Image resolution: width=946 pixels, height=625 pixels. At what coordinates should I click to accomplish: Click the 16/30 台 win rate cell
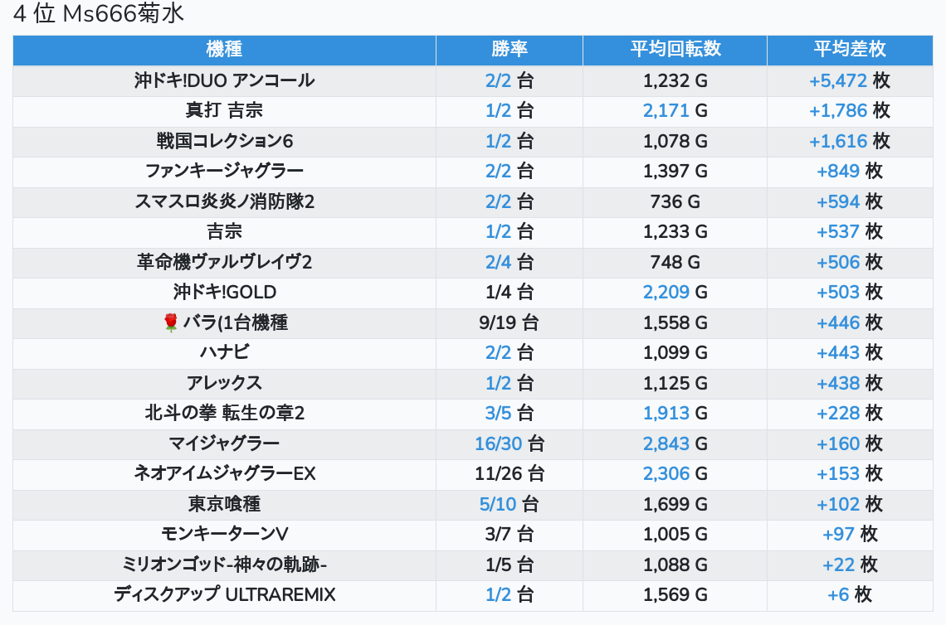(x=510, y=444)
